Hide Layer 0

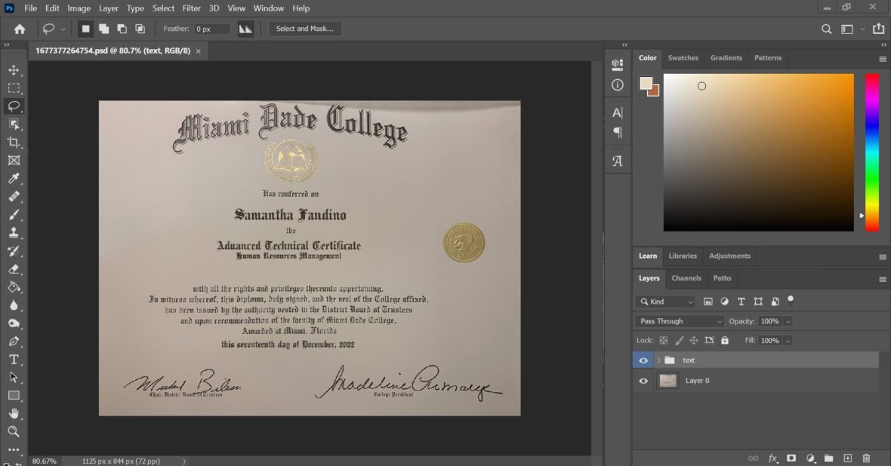(643, 381)
